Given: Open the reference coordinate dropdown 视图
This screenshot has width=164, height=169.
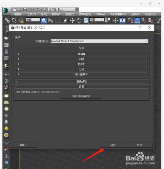Looking at the screenshot, I should tap(97, 20).
